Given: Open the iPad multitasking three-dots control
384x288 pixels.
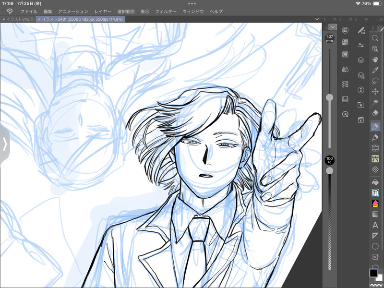Looking at the screenshot, I should tap(192, 3).
